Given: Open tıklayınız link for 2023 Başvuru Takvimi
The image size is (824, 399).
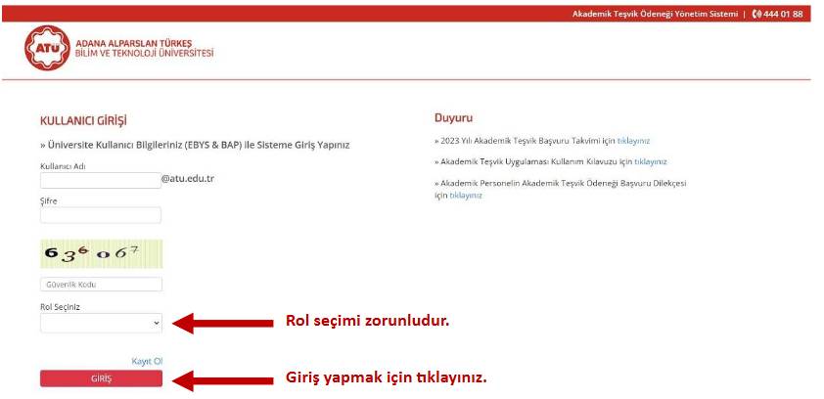Looking at the screenshot, I should [633, 141].
